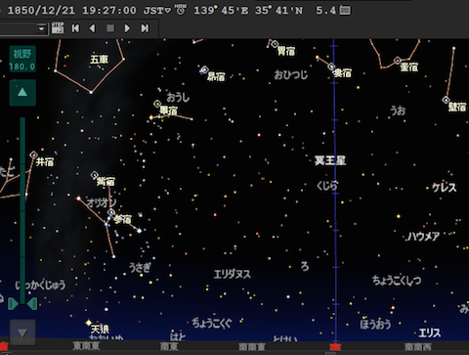Select the 畢宿 lunar mansion marker

[157, 104]
